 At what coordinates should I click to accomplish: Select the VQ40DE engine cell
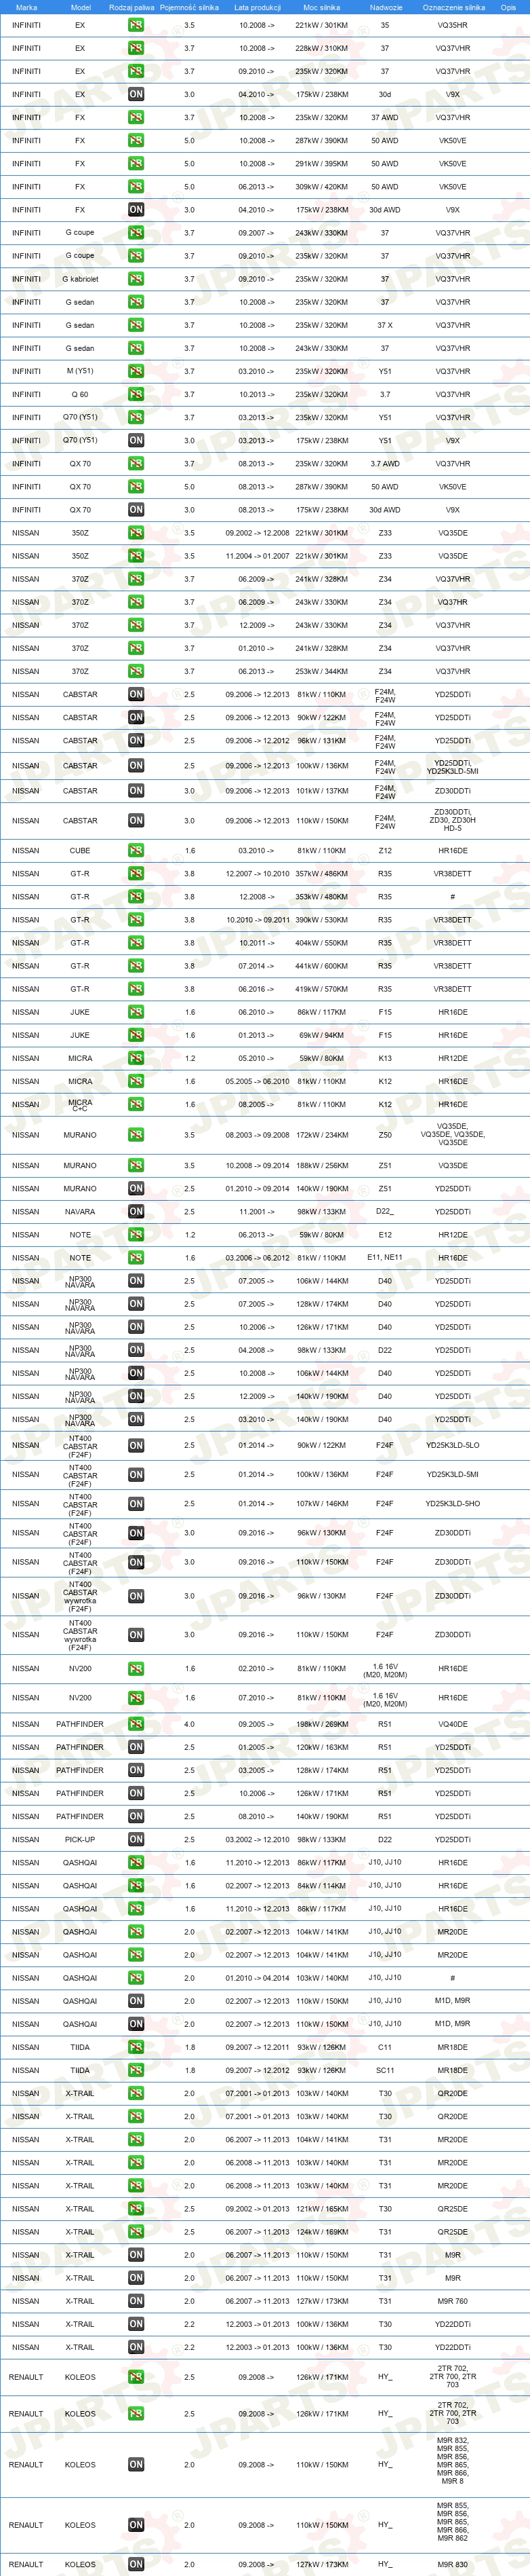(x=452, y=1725)
